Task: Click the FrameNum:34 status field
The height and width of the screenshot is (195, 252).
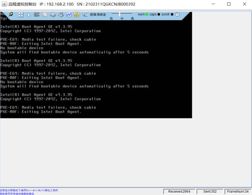Action: click(x=238, y=192)
